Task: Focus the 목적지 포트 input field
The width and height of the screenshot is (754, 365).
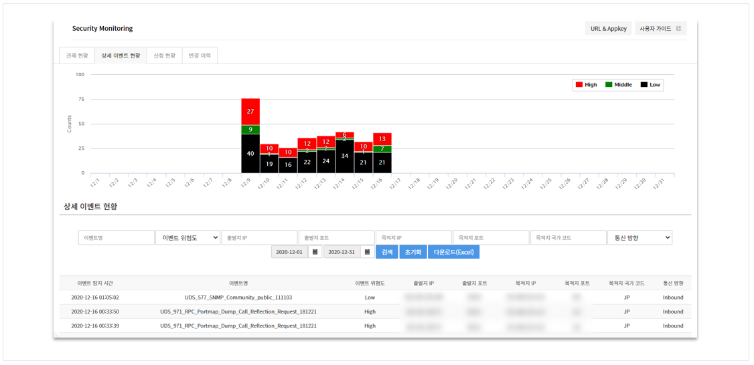Action: (491, 238)
